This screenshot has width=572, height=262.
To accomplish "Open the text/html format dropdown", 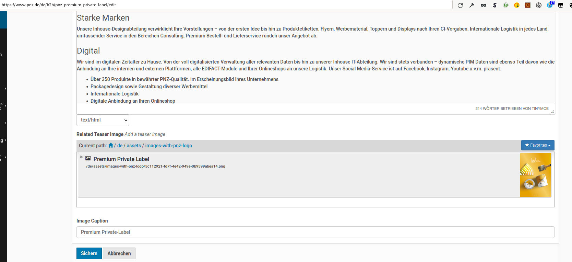I will coord(103,120).
